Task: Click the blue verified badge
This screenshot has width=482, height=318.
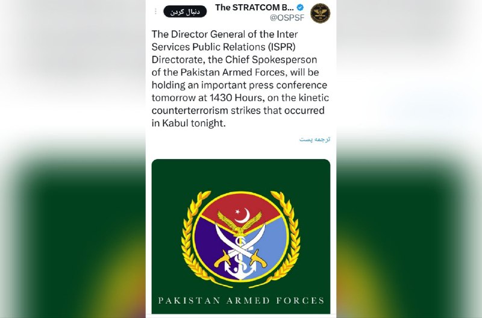Action: pyautogui.click(x=300, y=7)
